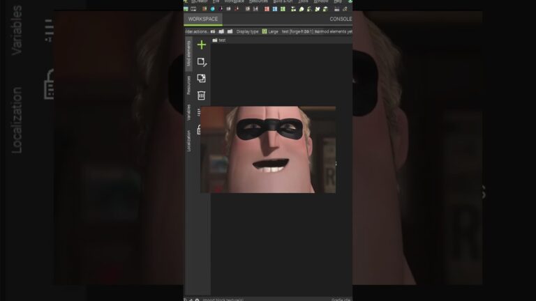Open the Build & run menu

283,1
